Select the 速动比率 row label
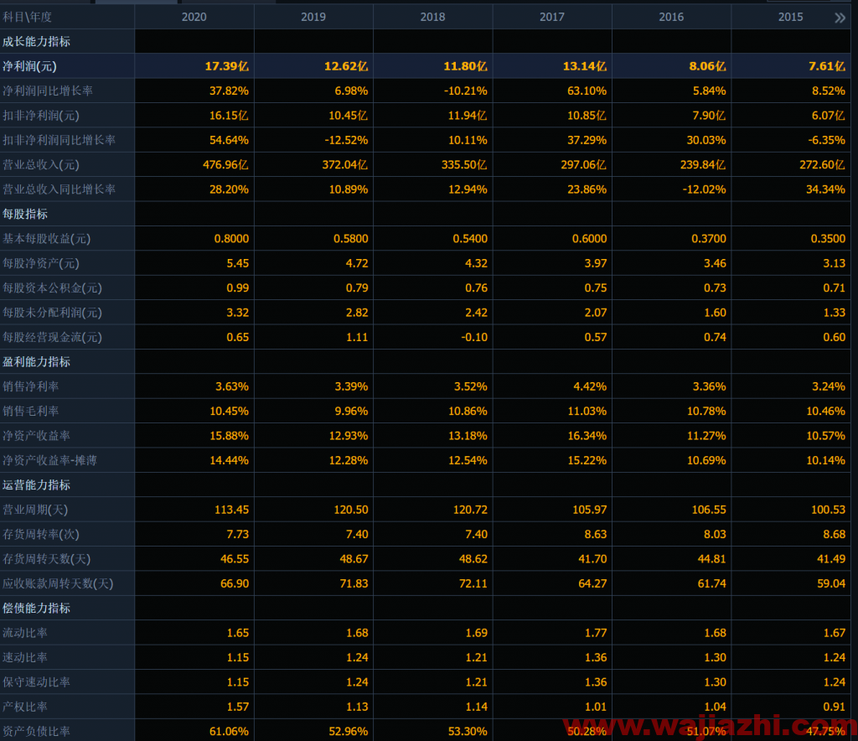 coord(25,657)
